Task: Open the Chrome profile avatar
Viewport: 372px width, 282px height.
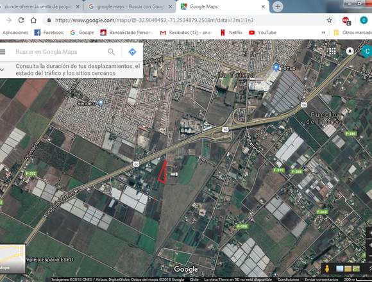Action: 364,21
